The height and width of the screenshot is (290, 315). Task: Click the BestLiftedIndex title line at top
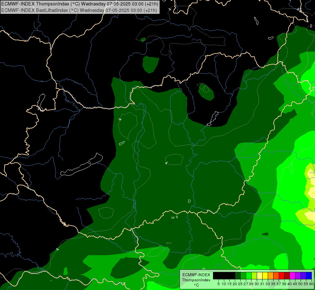tap(79, 10)
